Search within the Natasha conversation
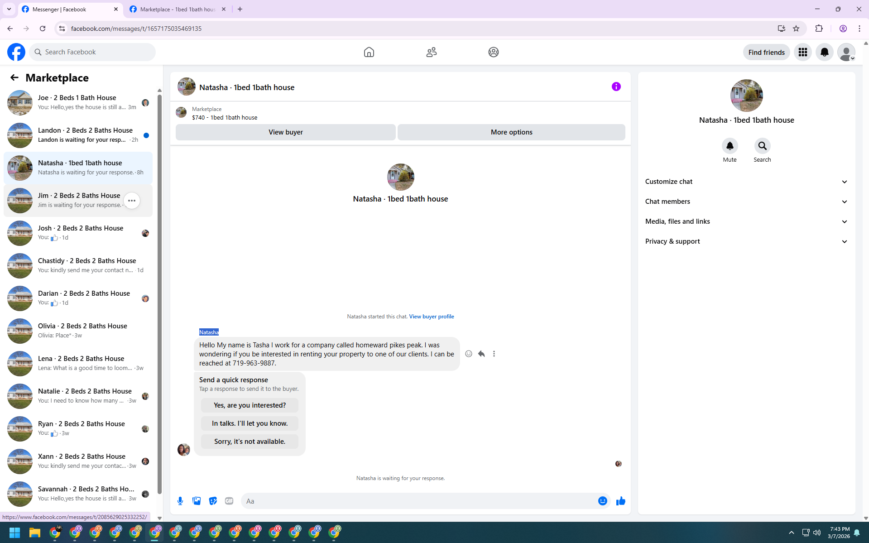869x543 pixels. click(x=763, y=146)
